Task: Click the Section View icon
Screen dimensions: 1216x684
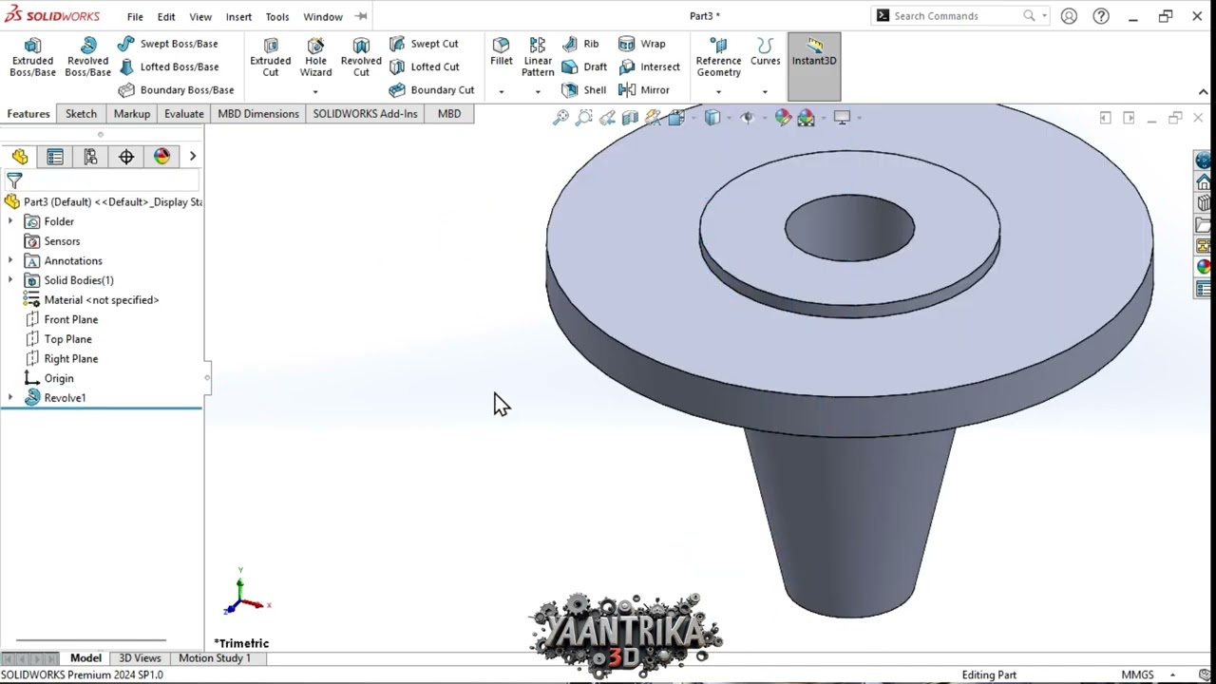Action: pos(630,118)
